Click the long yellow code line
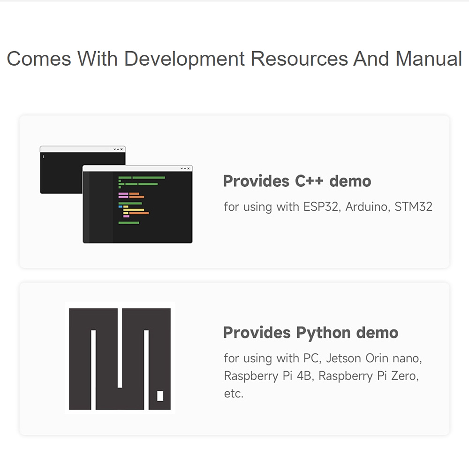The image size is (469, 449). [133, 210]
